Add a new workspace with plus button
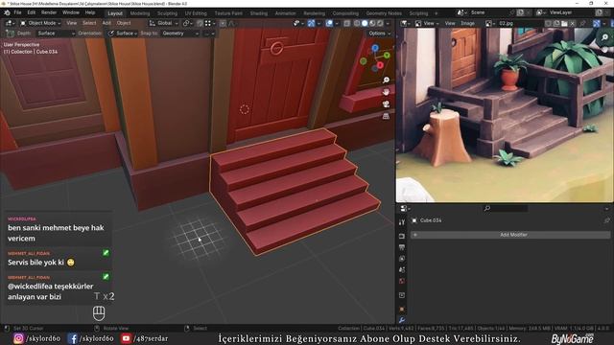This screenshot has height=345, width=614. (x=436, y=13)
